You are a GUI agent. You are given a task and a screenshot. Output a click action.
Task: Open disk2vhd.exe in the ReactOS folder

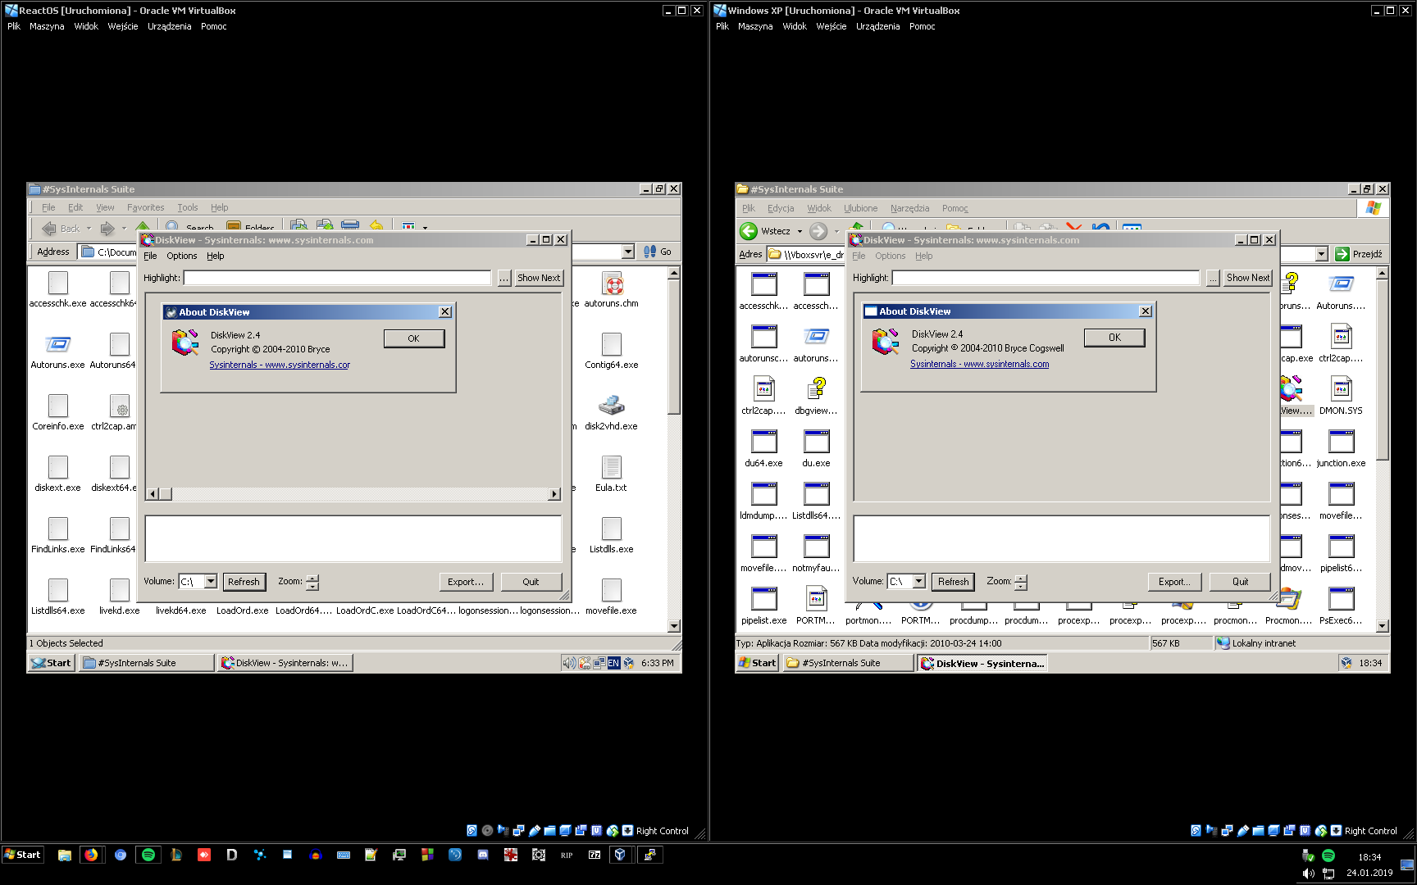click(611, 406)
